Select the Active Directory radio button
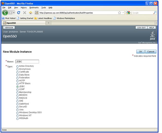The height and width of the screenshot is (133, 162). 17,66
